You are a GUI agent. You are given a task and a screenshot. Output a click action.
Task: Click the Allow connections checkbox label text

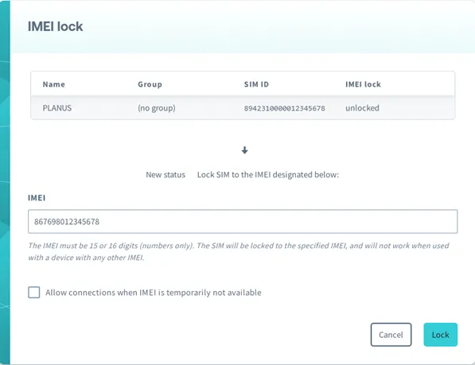click(154, 293)
